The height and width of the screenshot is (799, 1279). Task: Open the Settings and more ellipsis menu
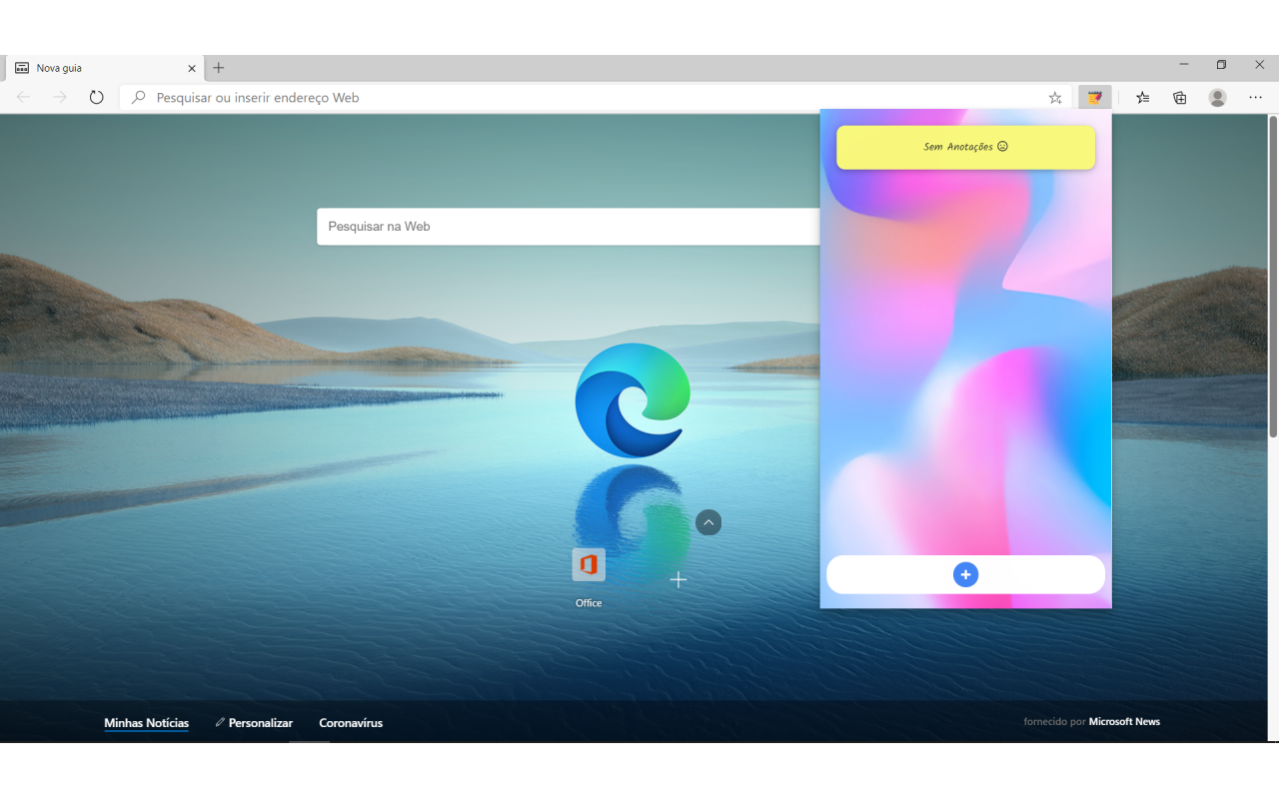(1256, 97)
